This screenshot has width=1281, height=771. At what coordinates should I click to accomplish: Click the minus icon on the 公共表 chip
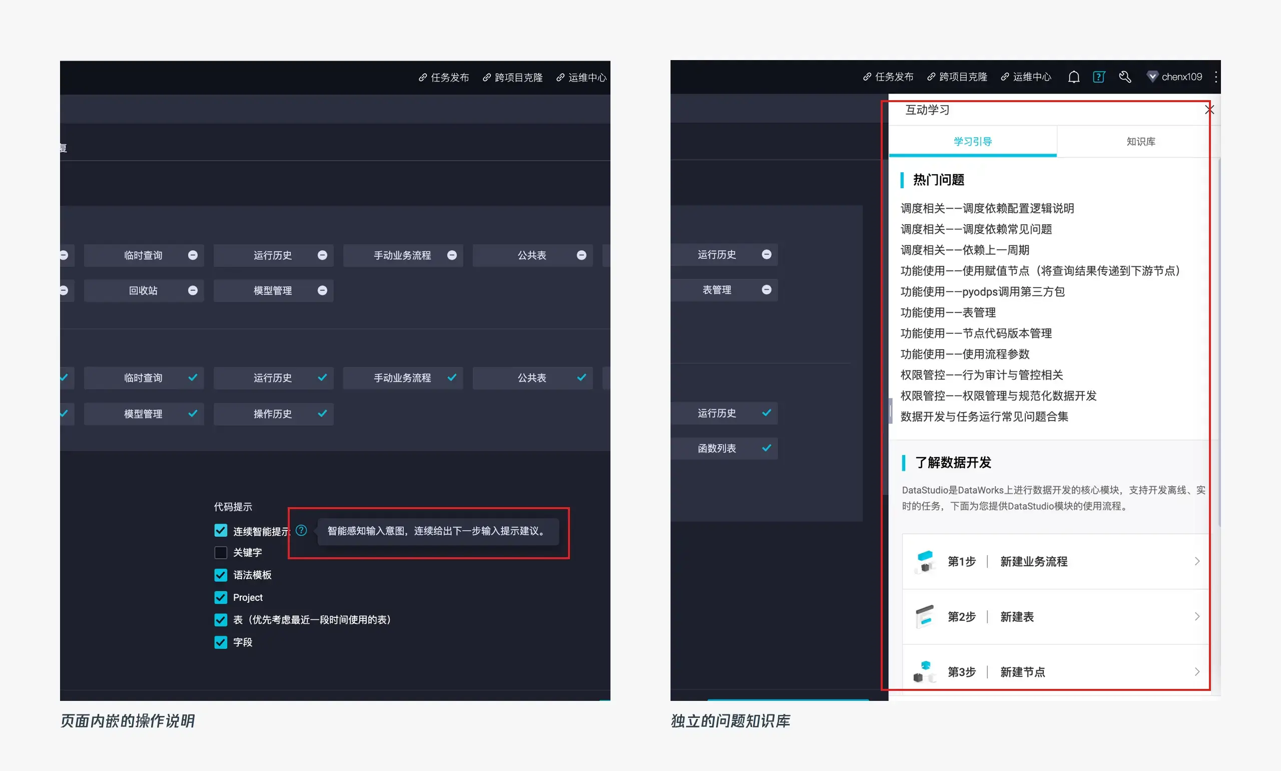coord(581,255)
